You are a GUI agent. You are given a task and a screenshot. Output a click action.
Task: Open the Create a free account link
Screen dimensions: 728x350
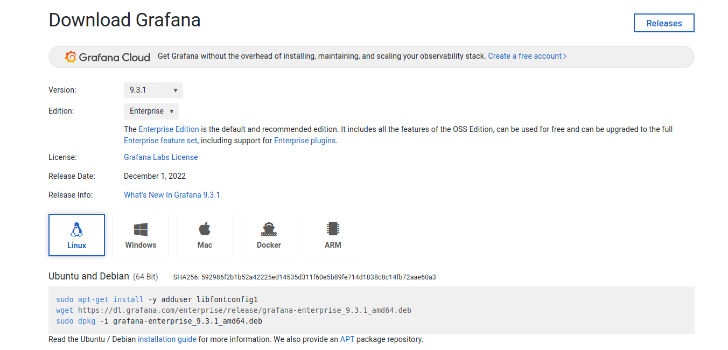pyautogui.click(x=526, y=55)
